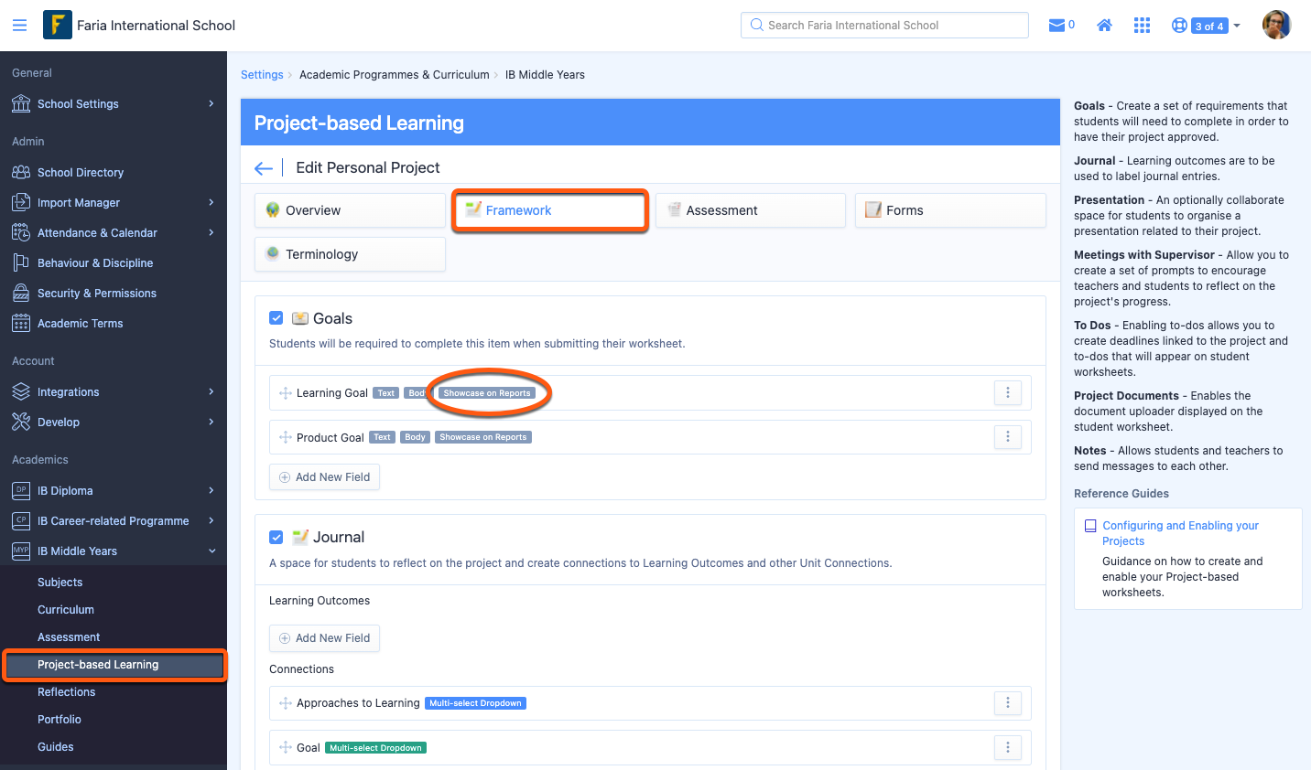Uncheck the Goals section checkbox
The width and height of the screenshot is (1311, 770).
276,318
